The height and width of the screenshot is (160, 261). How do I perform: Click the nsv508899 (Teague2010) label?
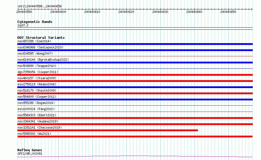click(37, 66)
